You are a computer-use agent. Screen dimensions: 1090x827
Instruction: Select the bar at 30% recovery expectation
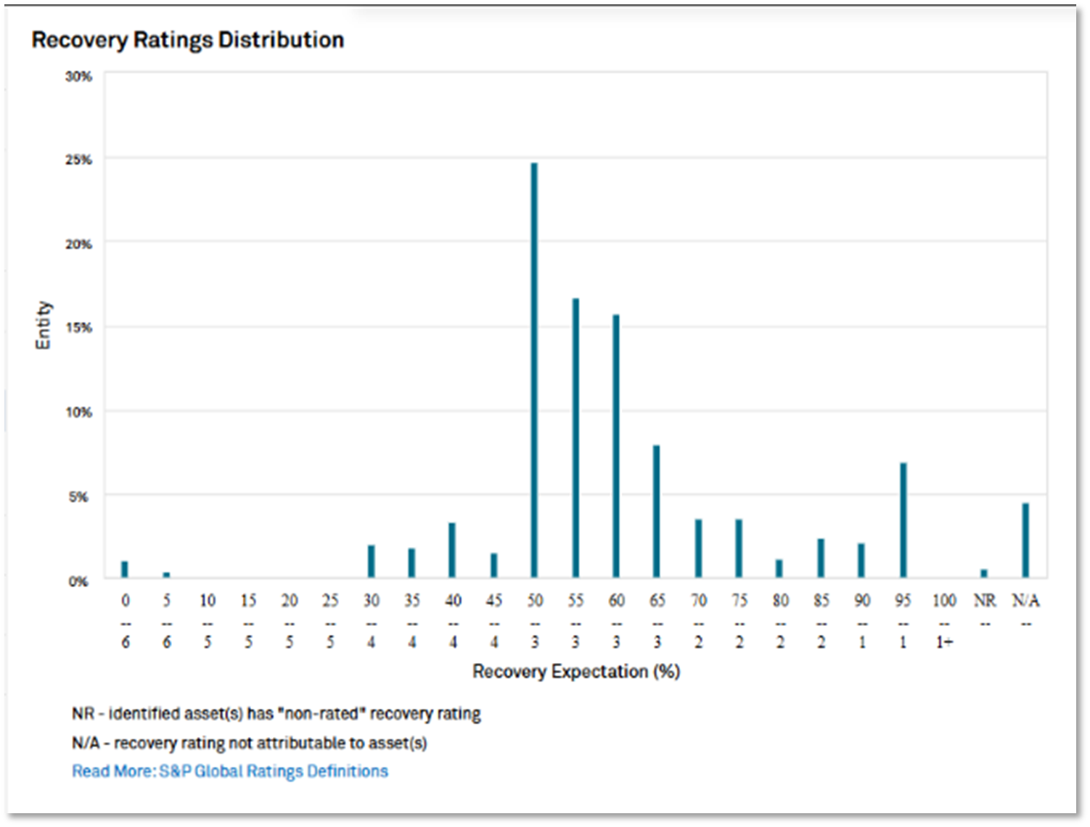point(371,561)
